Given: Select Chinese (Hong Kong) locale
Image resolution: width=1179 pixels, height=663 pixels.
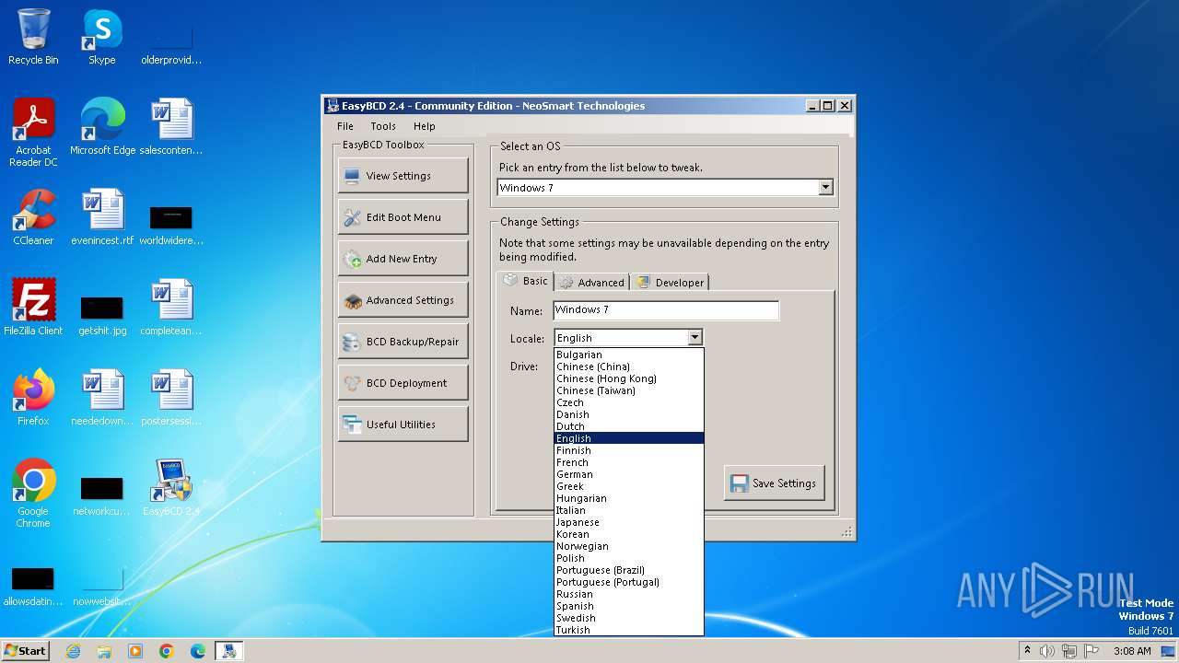Looking at the screenshot, I should coord(629,378).
